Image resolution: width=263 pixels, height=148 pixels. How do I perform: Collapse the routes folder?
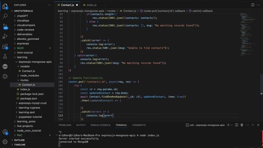[24, 80]
